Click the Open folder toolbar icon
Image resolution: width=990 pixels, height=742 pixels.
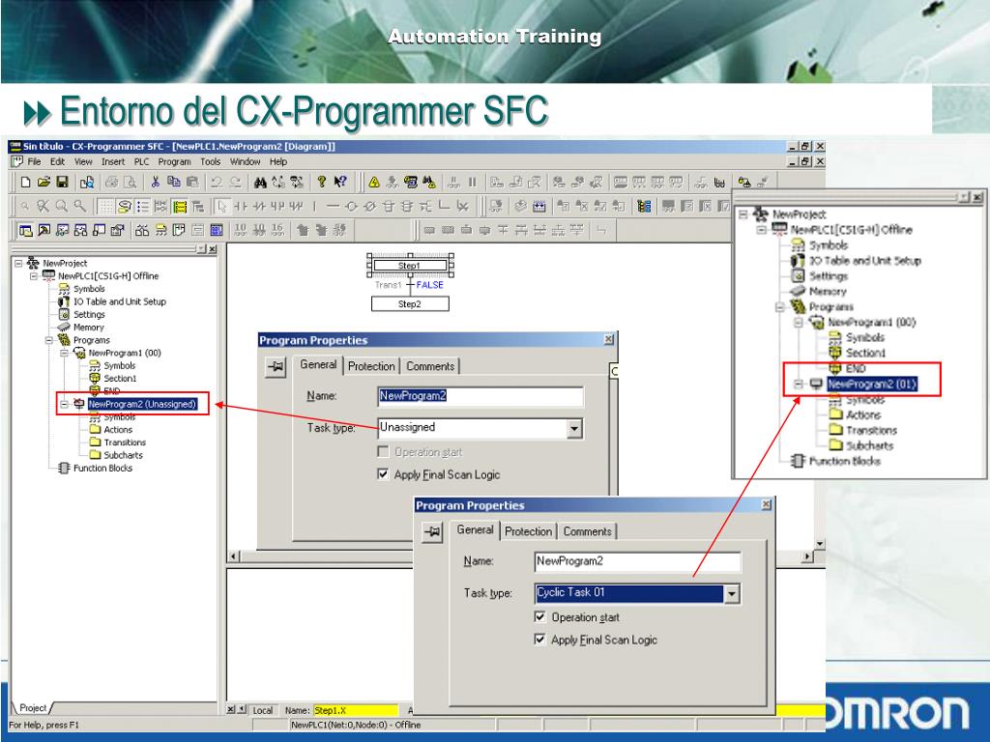pyautogui.click(x=44, y=183)
